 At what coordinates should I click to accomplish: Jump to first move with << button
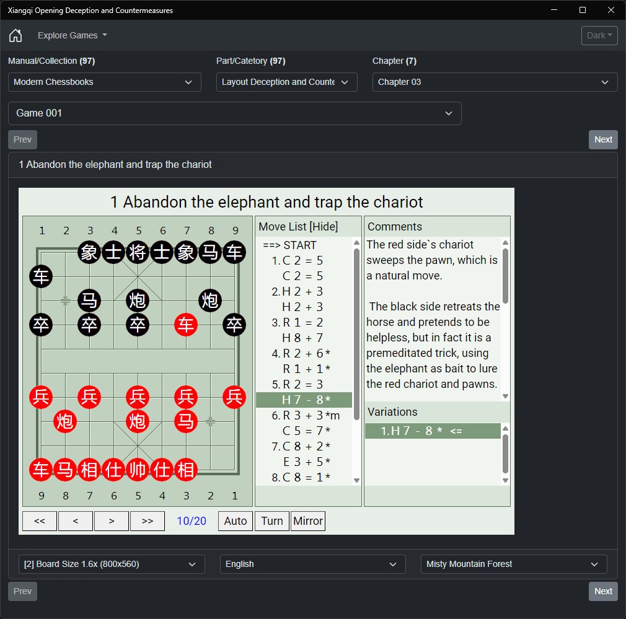40,521
